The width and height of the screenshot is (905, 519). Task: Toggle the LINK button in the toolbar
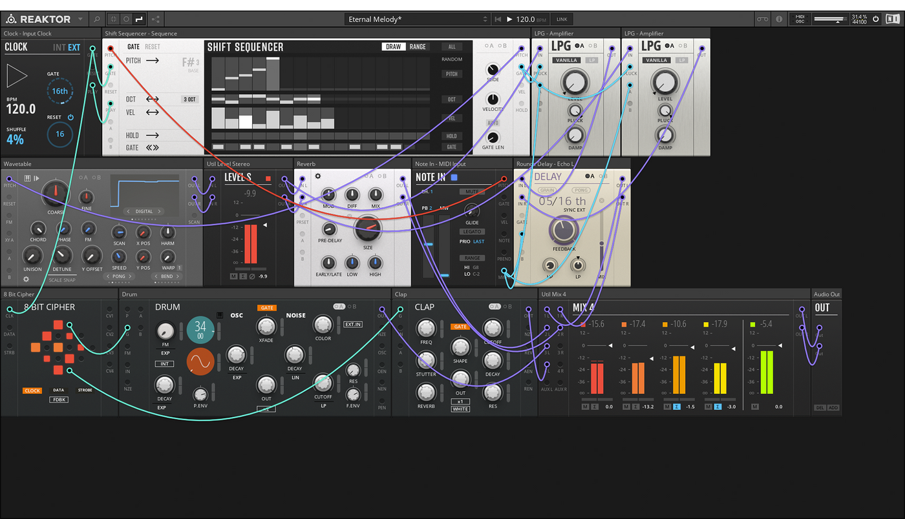(x=562, y=19)
